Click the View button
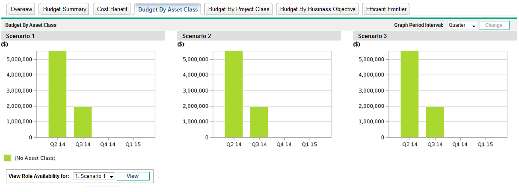The height and width of the screenshot is (192, 519). pyautogui.click(x=133, y=176)
